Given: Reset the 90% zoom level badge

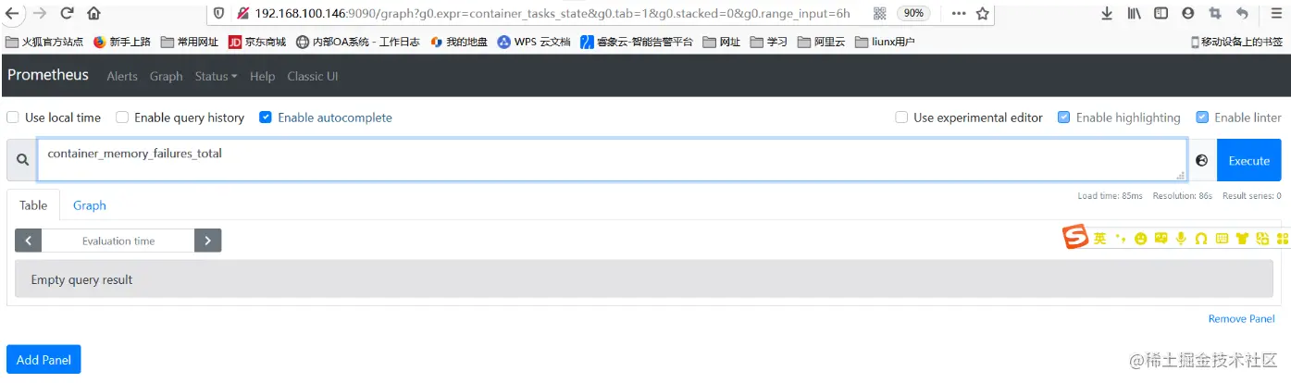Looking at the screenshot, I should [x=912, y=13].
